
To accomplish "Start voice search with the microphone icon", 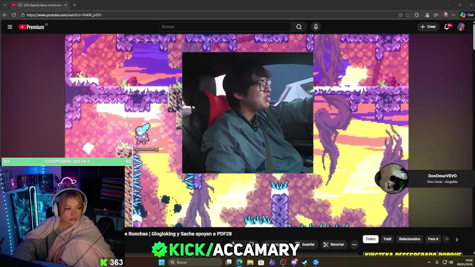I will [x=316, y=27].
